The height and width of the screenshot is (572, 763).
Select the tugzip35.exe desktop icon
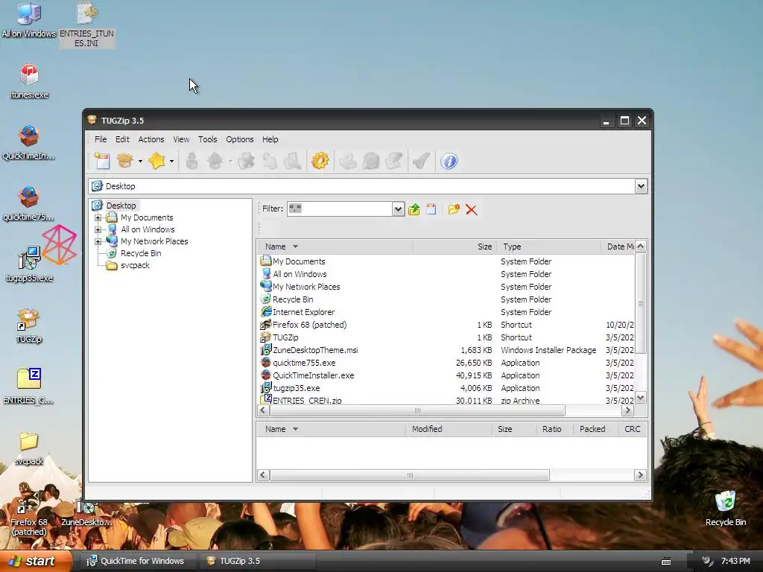pyautogui.click(x=29, y=265)
